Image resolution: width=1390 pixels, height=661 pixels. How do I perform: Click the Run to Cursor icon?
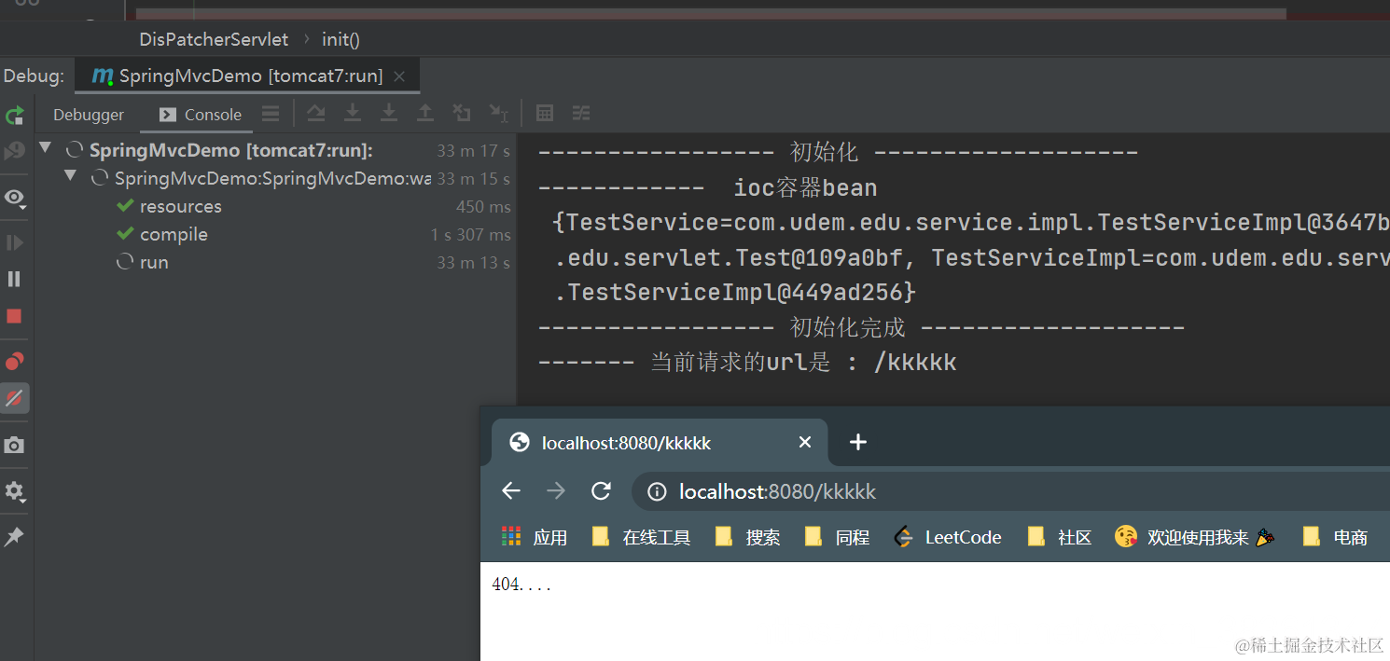coord(499,114)
